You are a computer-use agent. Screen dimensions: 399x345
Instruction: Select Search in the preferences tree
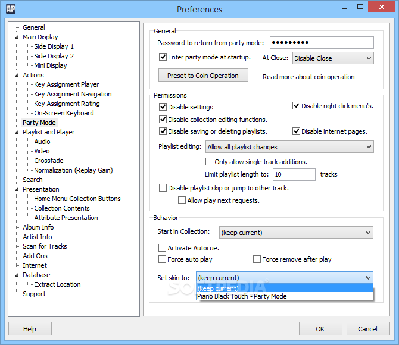click(x=33, y=180)
